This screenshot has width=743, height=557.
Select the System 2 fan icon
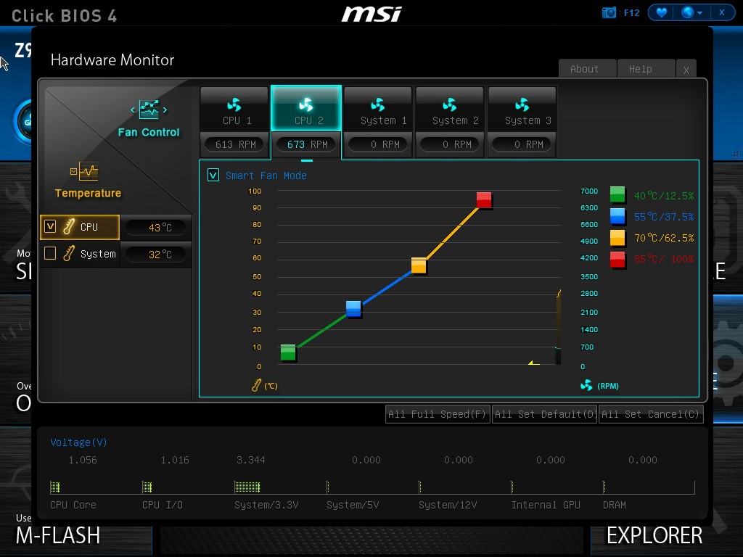coord(449,105)
